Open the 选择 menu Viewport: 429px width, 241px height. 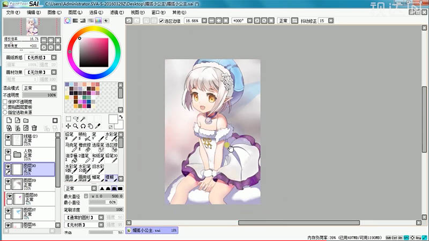tap(96, 12)
